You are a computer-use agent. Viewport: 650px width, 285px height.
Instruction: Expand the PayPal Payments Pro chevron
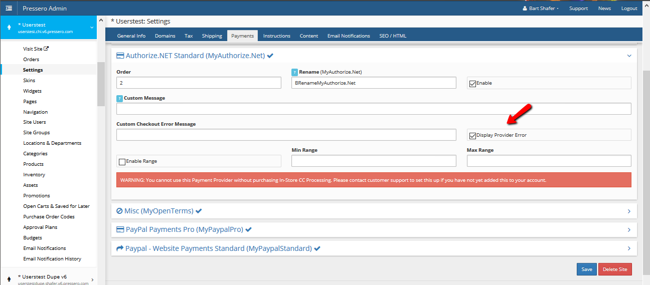[x=629, y=230]
